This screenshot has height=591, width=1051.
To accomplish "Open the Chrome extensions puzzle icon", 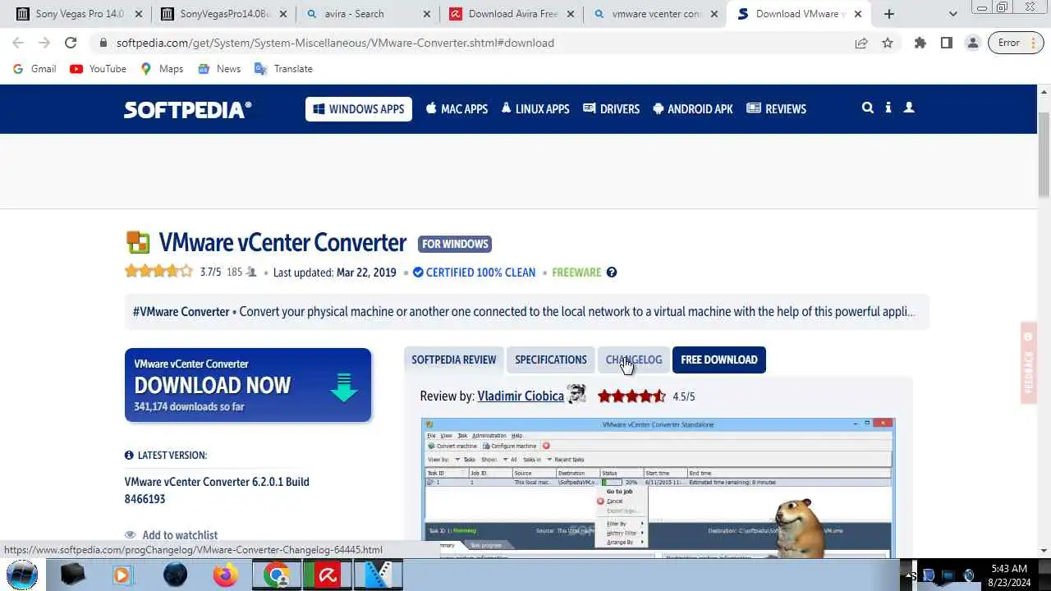I will coord(920,43).
